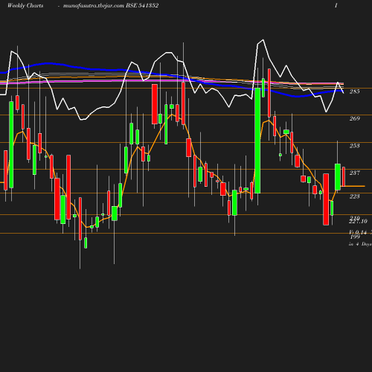
Task: Click the "Weekly Charts" title text
Action: 25,5
